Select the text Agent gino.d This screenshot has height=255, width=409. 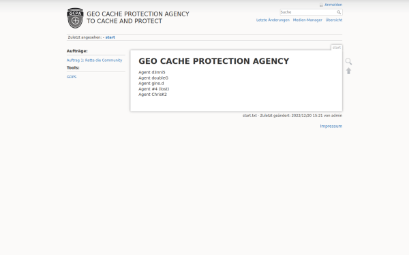tap(151, 84)
